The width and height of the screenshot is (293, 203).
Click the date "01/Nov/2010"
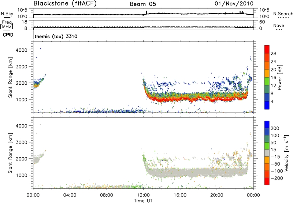234,4
